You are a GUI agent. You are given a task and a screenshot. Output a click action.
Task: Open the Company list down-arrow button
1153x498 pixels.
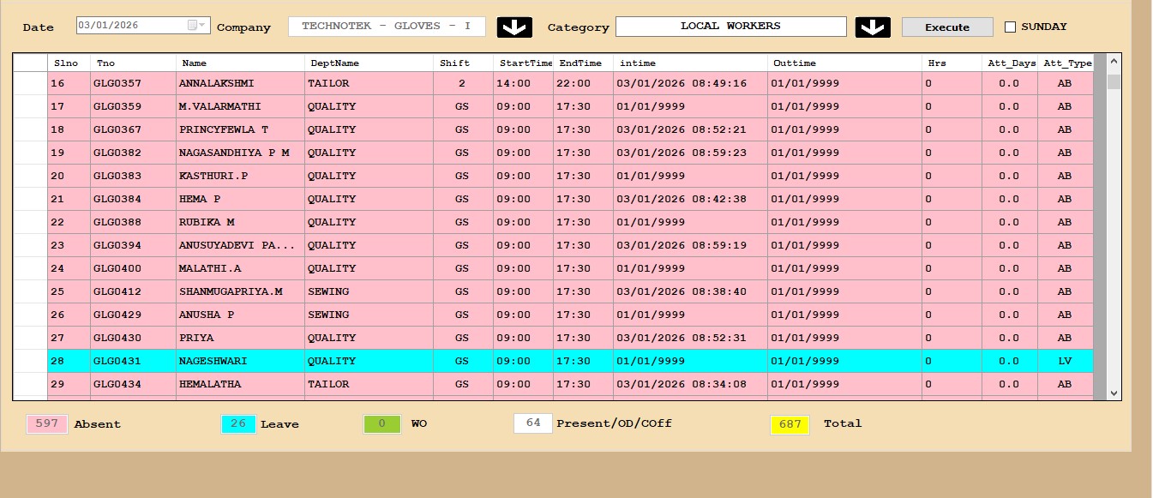tap(514, 27)
